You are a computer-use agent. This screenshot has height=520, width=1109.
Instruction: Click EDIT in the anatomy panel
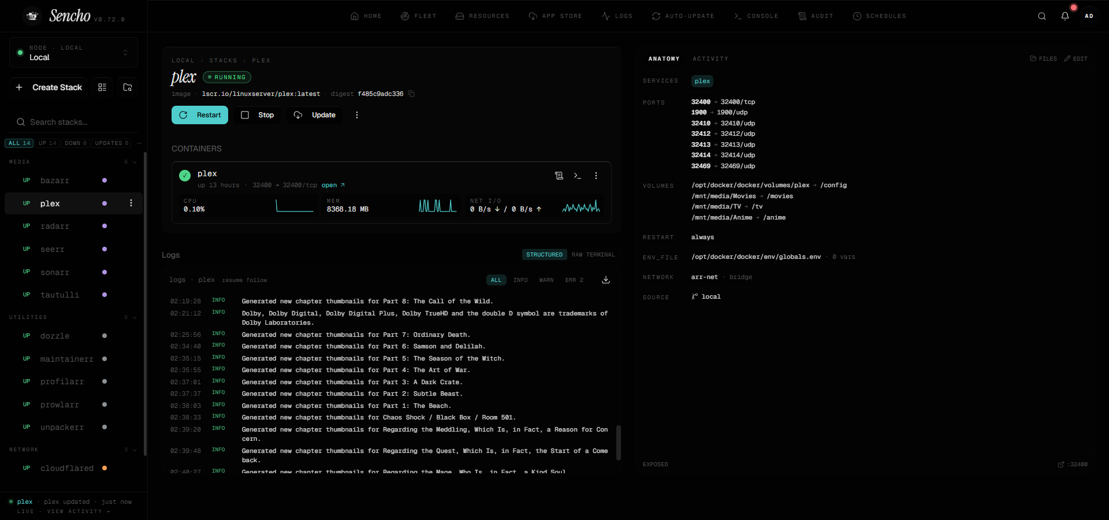(x=1076, y=58)
